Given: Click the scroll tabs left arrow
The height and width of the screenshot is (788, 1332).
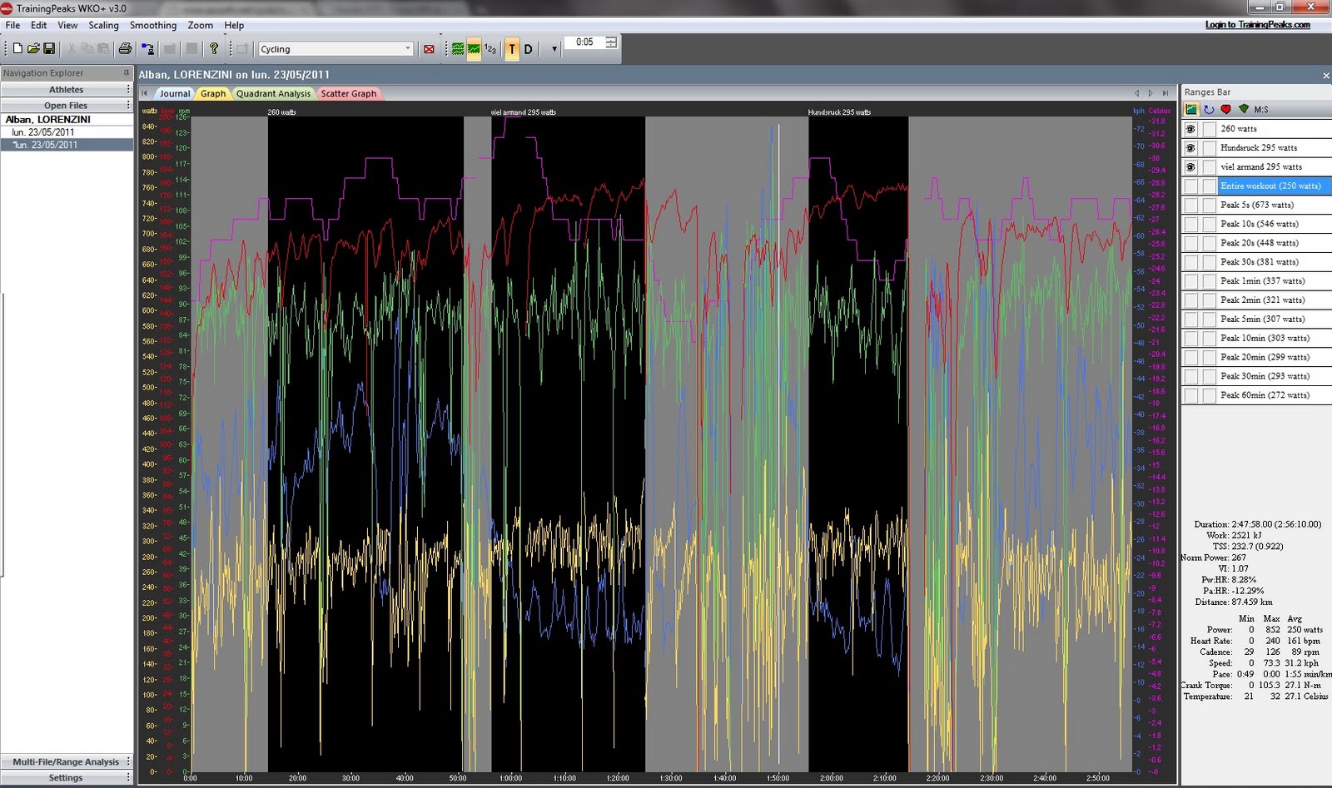Looking at the screenshot, I should pos(1136,93).
